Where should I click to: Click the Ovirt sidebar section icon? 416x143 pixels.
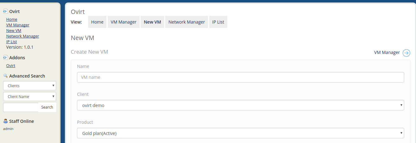[x=5, y=11]
